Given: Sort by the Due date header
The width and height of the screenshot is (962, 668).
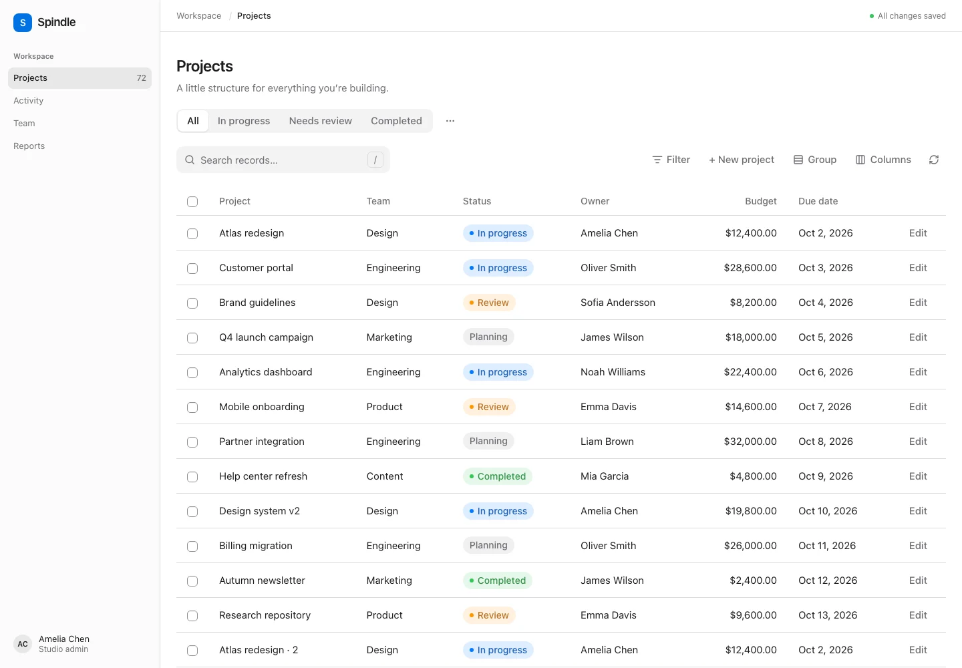Looking at the screenshot, I should pyautogui.click(x=818, y=201).
